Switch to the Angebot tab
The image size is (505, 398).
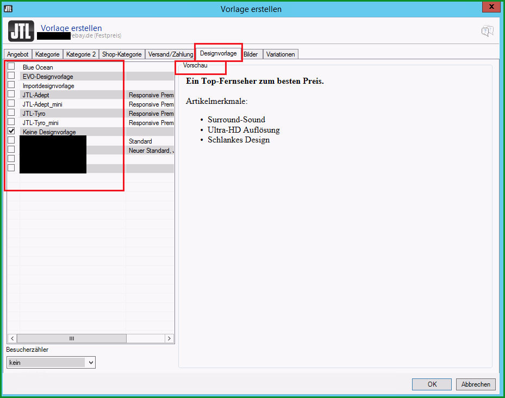point(18,54)
